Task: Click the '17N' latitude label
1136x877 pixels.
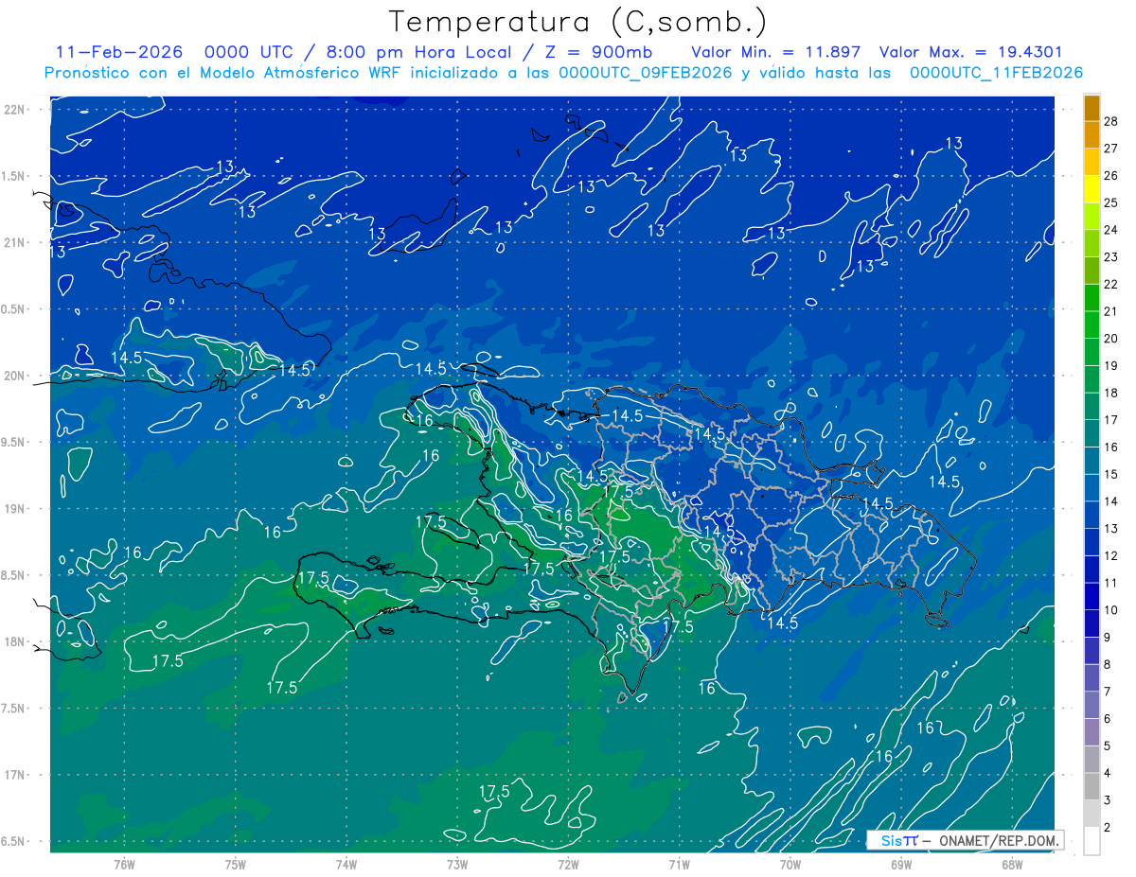Action: 15,776
